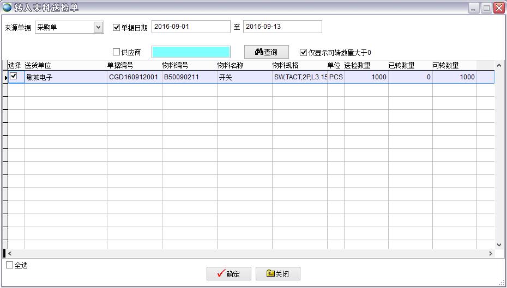Maximize the 转入来料送检单 window
Viewport: 507px width, 288px height.
click(486, 8)
